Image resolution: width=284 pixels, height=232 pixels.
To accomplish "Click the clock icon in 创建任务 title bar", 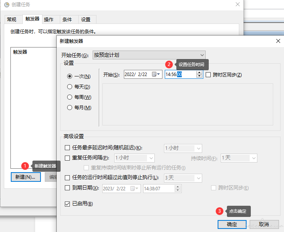I will pos(7,5).
